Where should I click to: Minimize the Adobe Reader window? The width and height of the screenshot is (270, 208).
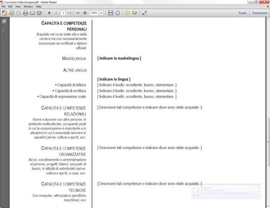point(251,2)
